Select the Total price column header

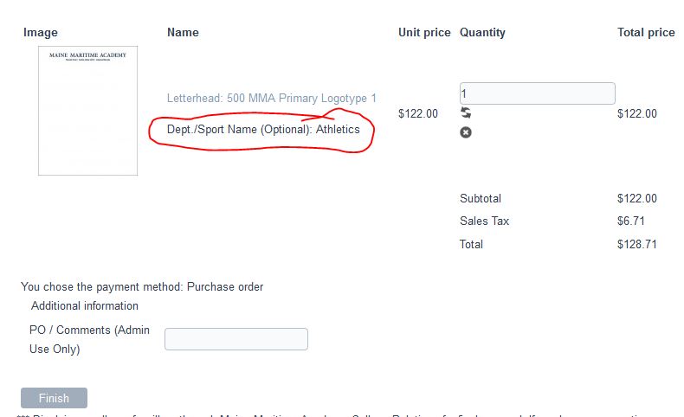[x=646, y=33]
